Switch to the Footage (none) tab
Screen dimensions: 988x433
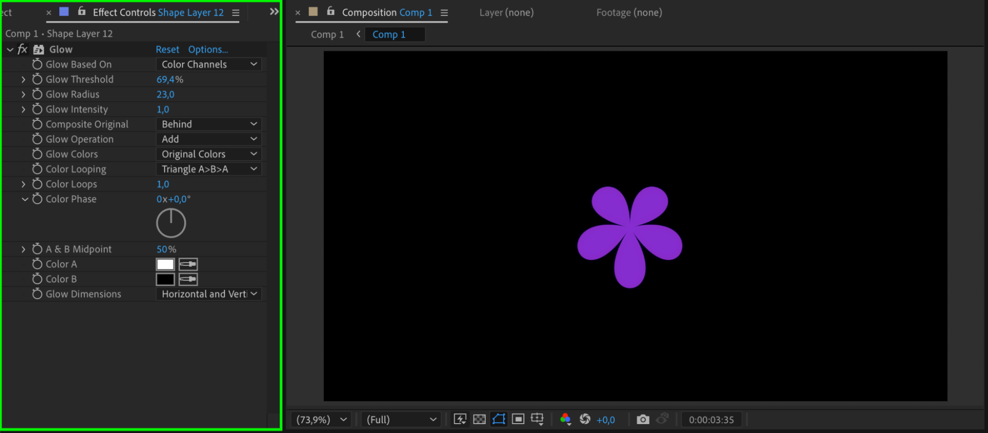[x=629, y=12]
